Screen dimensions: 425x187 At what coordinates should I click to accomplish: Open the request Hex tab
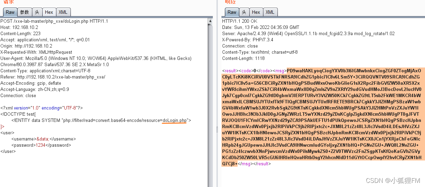pos(49,12)
